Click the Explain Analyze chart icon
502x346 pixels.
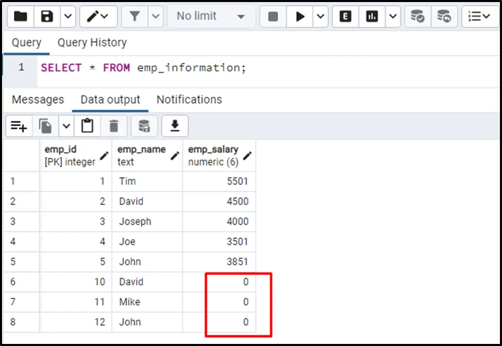click(372, 16)
